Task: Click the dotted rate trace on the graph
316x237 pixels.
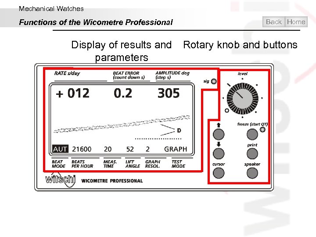Action: [122, 124]
